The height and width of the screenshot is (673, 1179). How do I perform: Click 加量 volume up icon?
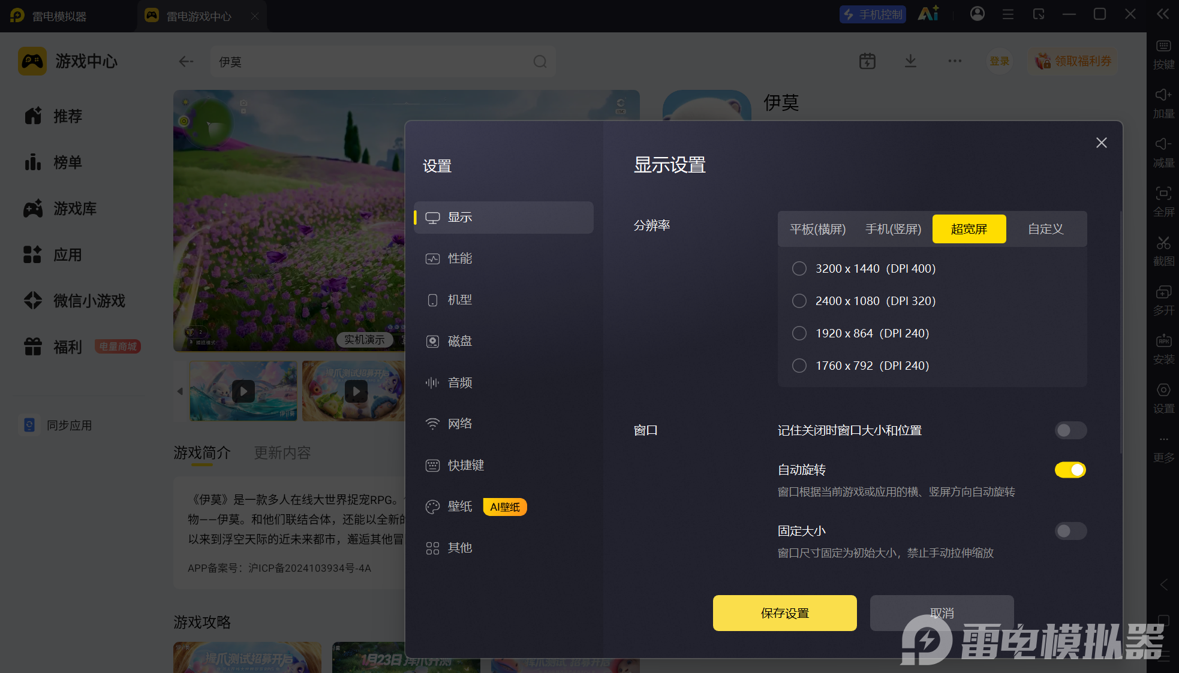[x=1163, y=103]
